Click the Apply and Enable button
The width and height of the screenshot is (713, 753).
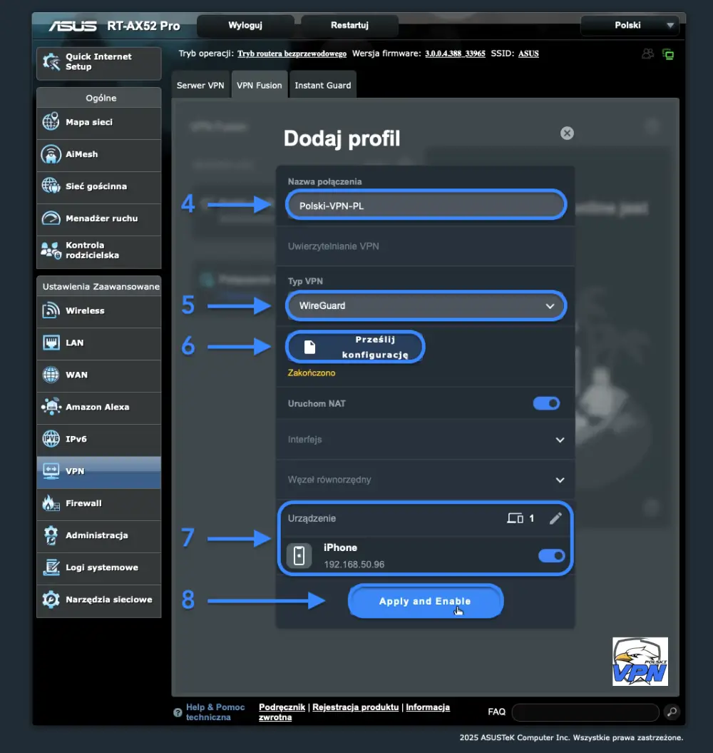425,601
